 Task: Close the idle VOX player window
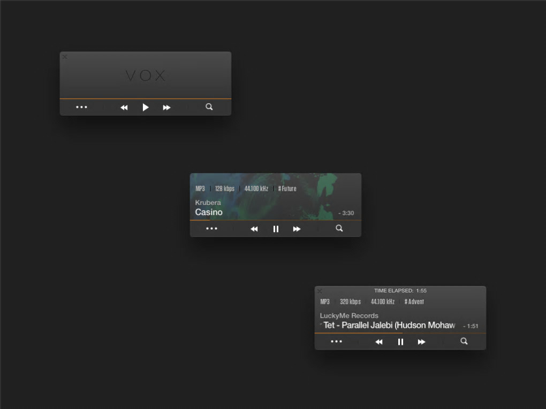click(64, 57)
